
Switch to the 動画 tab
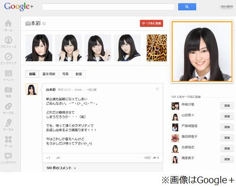tap(79, 74)
